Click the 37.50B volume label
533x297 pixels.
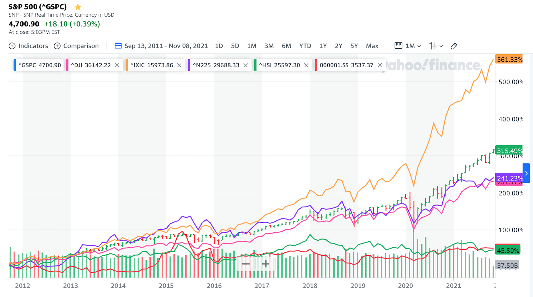(507, 265)
